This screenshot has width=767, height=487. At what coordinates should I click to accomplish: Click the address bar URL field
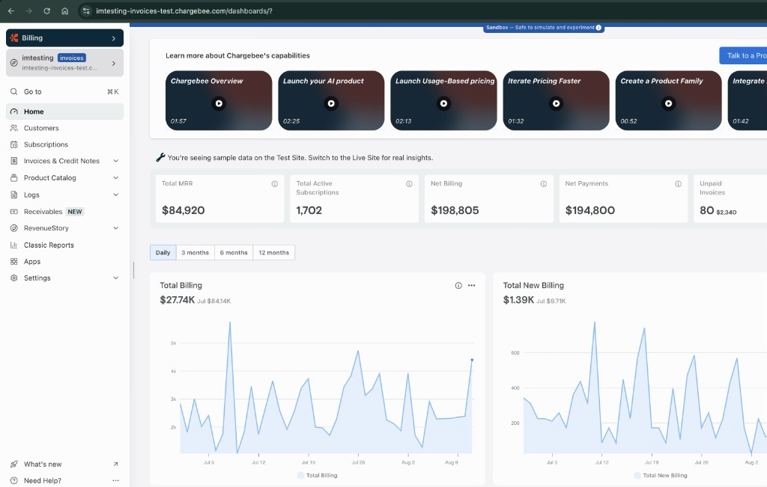pyautogui.click(x=184, y=10)
